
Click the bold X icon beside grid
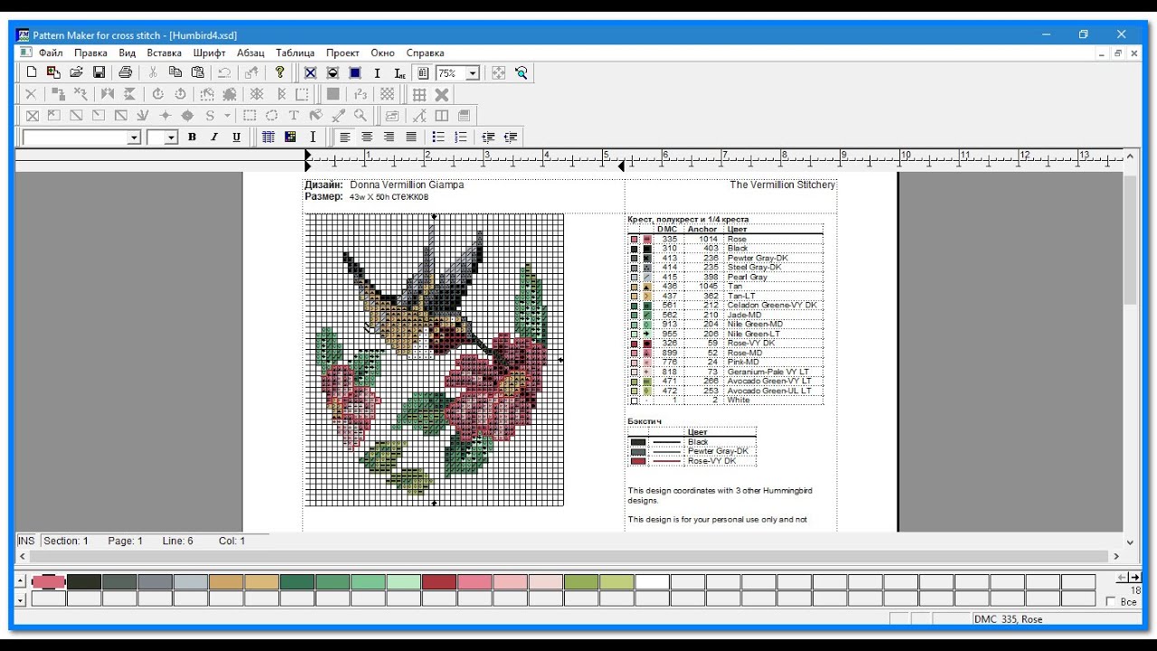[x=442, y=94]
